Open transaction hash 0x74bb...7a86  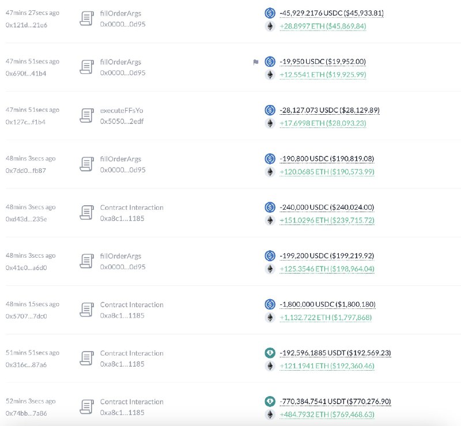pos(26,413)
